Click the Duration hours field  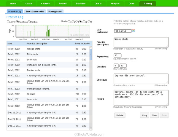[116, 66]
